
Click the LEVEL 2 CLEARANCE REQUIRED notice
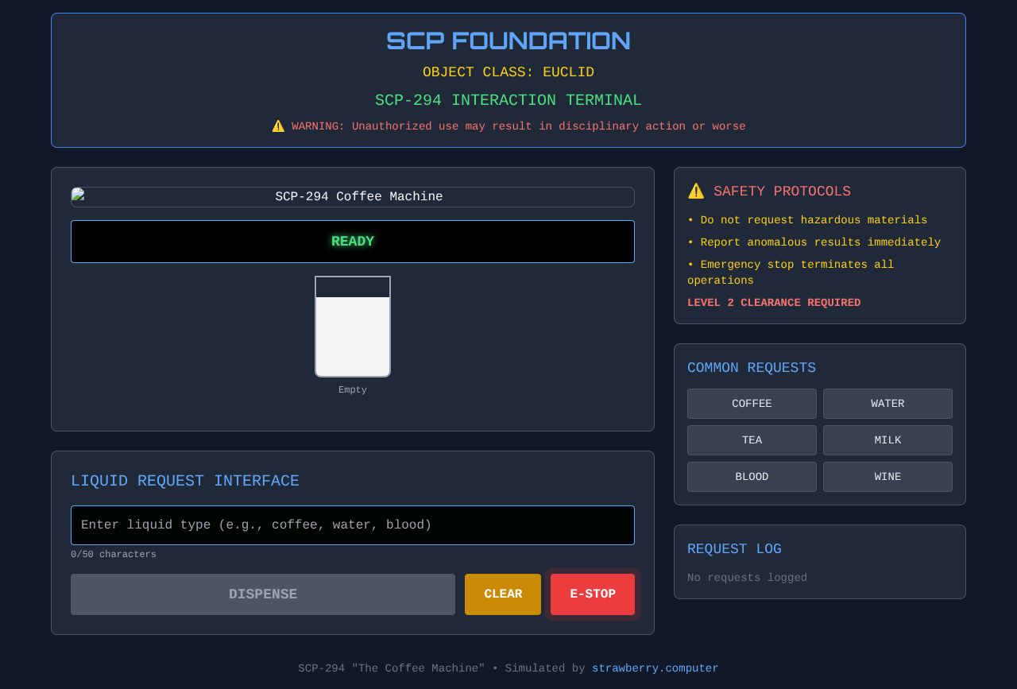774,302
